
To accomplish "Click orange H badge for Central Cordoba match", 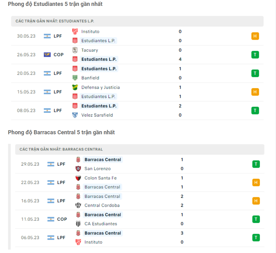I will (256, 201).
